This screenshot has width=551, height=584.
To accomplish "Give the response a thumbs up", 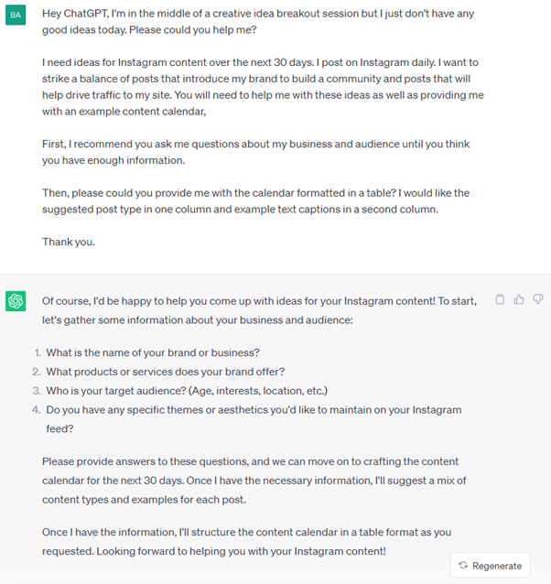I will coord(519,299).
